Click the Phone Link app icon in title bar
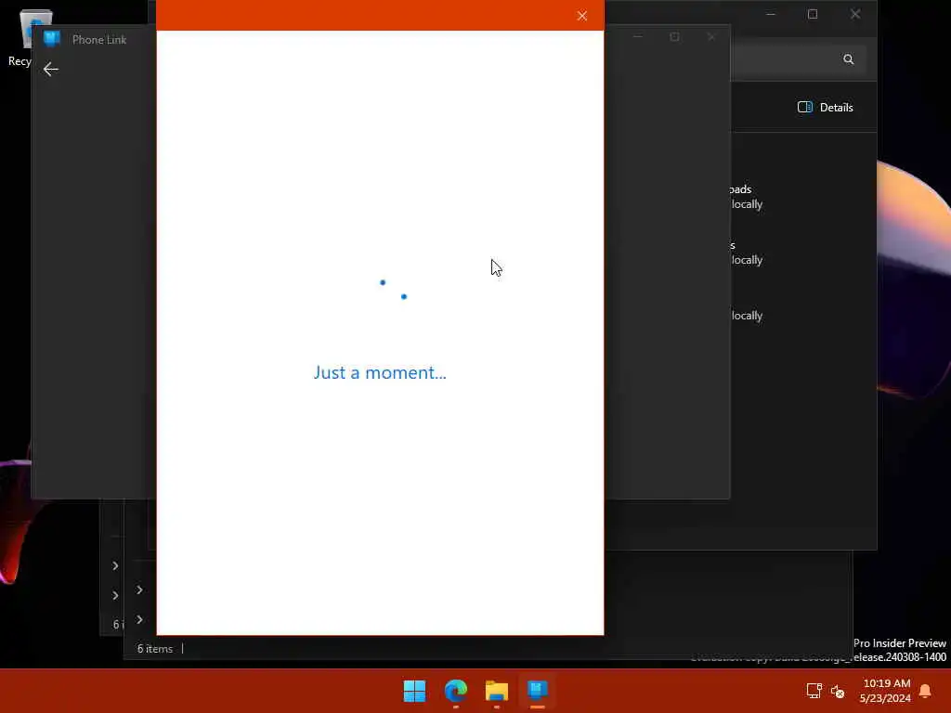Screen dimensions: 951x713 (x=52, y=39)
